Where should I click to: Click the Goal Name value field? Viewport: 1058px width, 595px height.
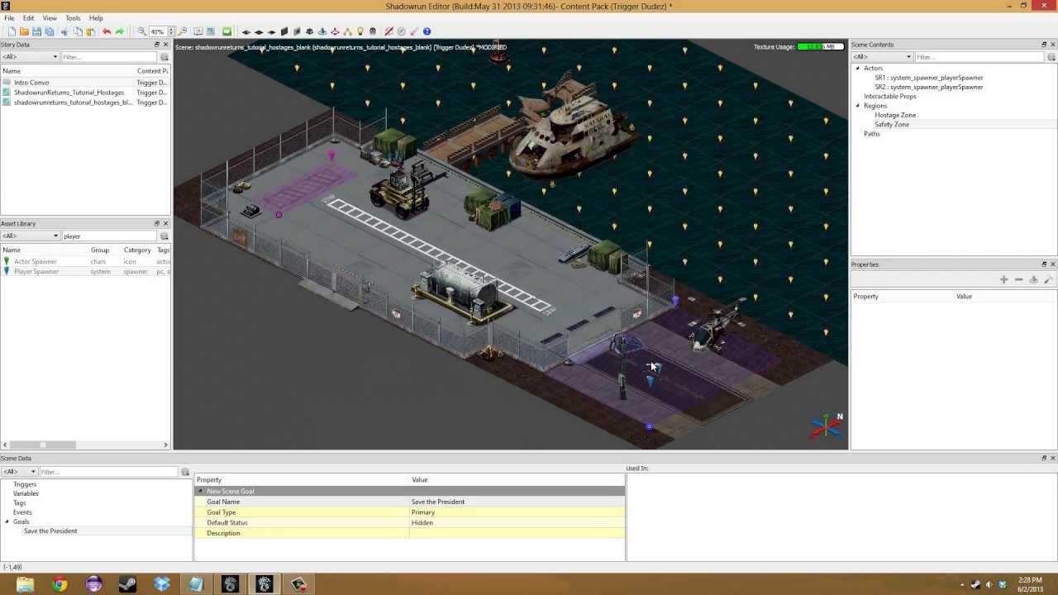click(517, 502)
